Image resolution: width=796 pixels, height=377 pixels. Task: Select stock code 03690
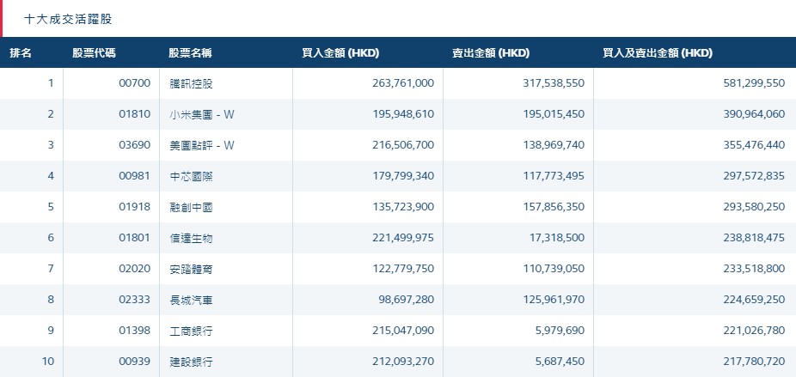coord(134,144)
